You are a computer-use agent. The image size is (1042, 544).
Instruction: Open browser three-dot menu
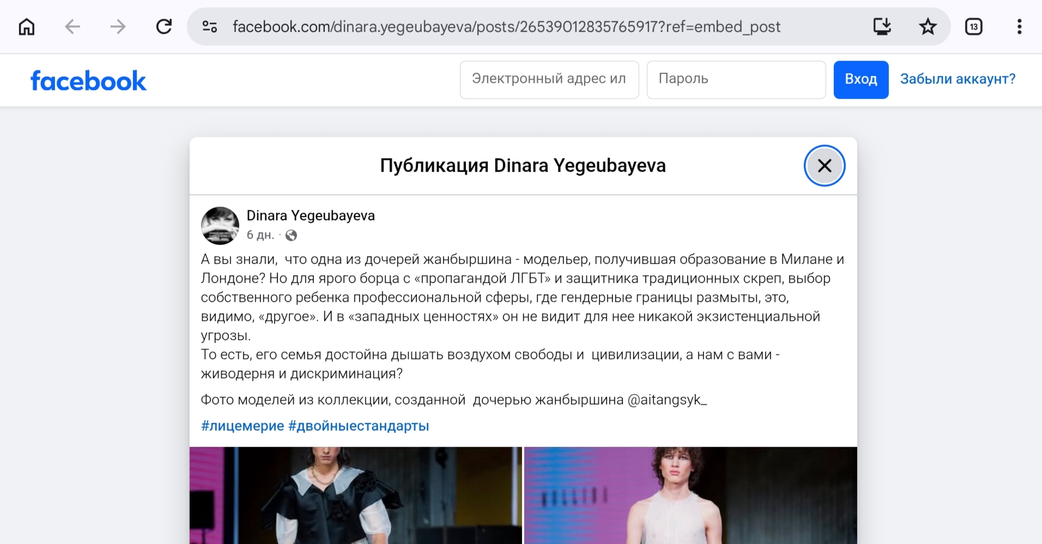[1019, 27]
